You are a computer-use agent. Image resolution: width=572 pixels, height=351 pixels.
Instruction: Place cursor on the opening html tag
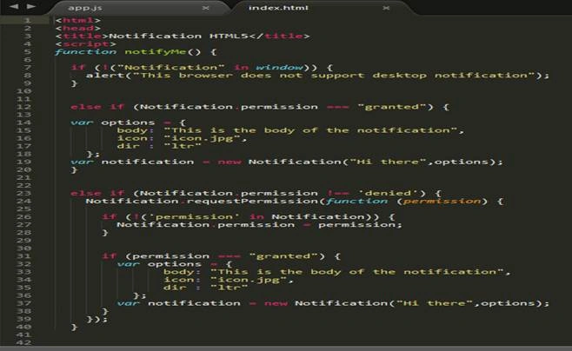[78, 20]
